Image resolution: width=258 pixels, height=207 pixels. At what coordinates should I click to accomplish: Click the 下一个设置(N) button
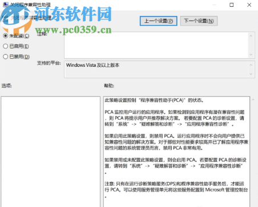click(199, 21)
